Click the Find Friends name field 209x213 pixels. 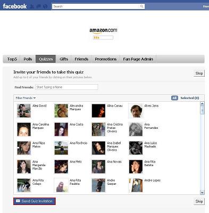[66, 87]
